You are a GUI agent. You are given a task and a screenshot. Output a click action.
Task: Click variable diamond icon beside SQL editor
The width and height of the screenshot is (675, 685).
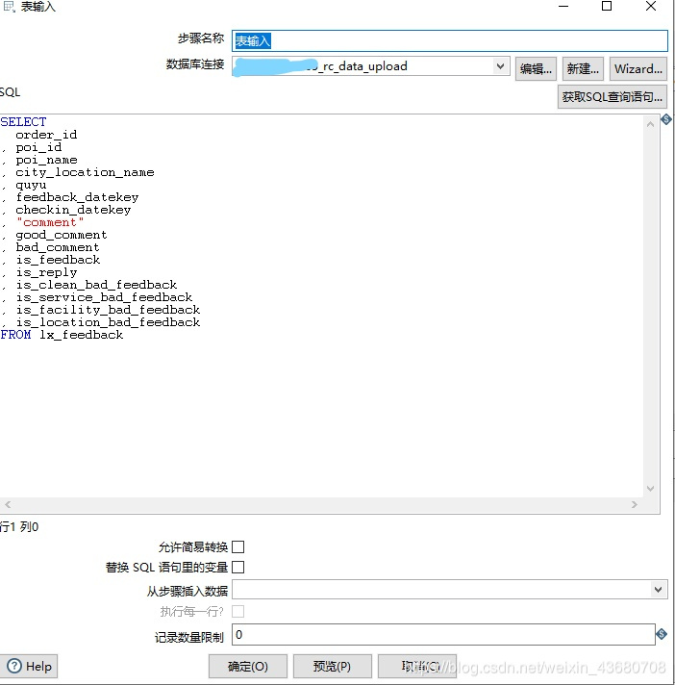click(666, 119)
